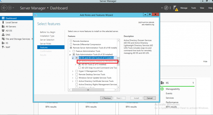Click the features list scroll up arrow
This screenshot has width=213, height=115.
tap(118, 41)
